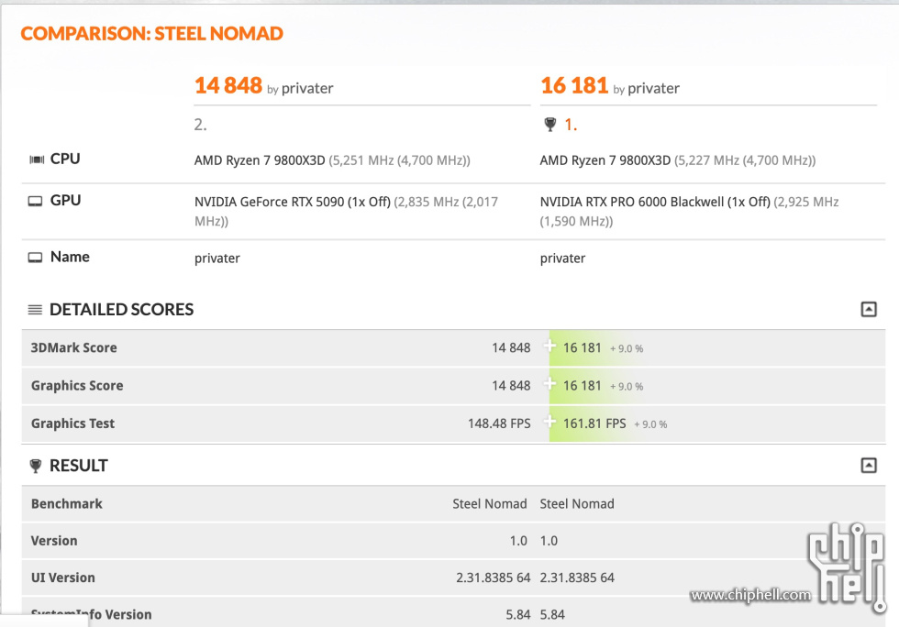
Task: Select the left Steel Nomad benchmark value
Action: [490, 504]
